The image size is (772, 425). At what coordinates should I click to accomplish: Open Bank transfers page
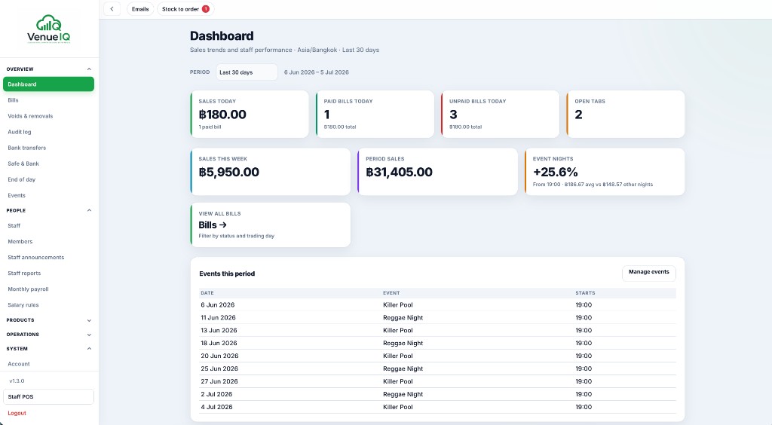click(x=48, y=148)
